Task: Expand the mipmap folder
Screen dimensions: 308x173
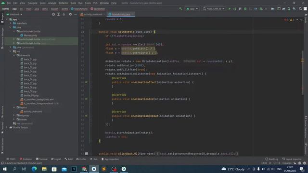Action: (14, 115)
